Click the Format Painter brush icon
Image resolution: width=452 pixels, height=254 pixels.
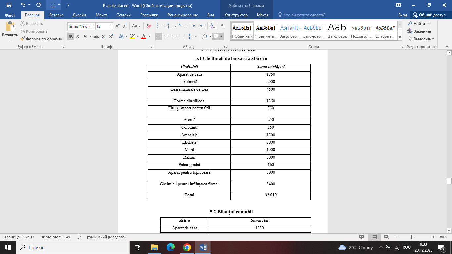click(23, 39)
